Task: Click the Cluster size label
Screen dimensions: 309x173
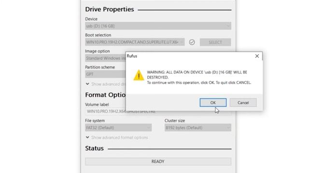Action: (x=175, y=121)
